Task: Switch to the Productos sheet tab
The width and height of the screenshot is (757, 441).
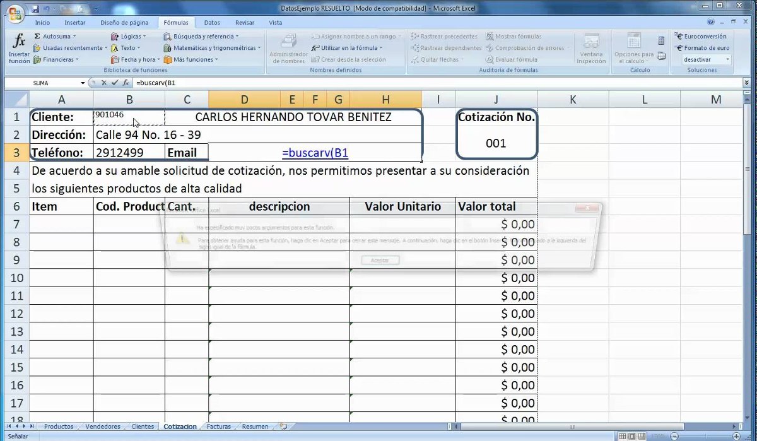Action: tap(59, 426)
